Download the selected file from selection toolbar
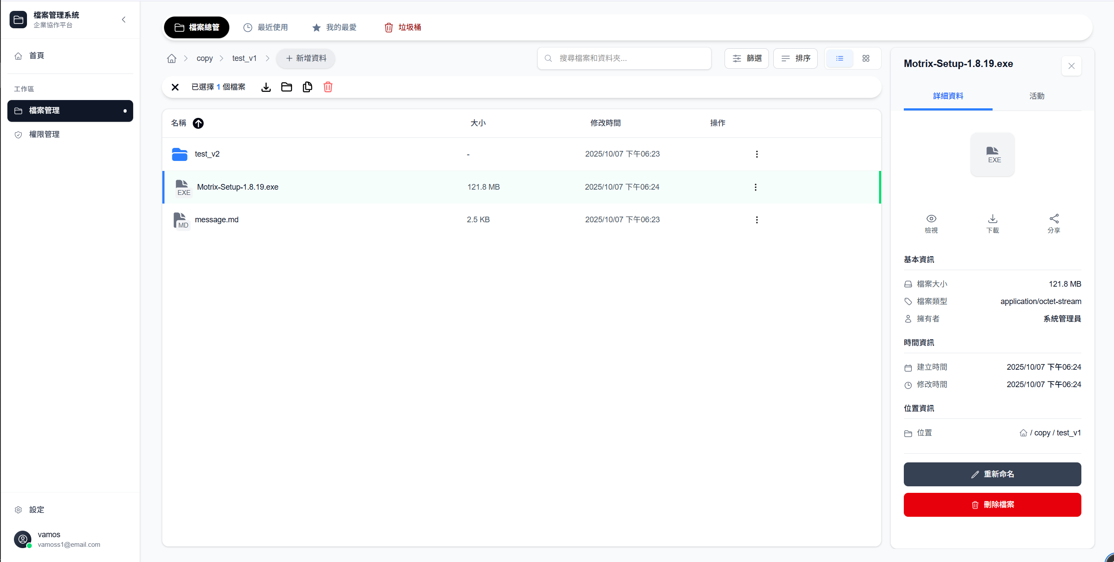The height and width of the screenshot is (562, 1114). click(x=266, y=87)
